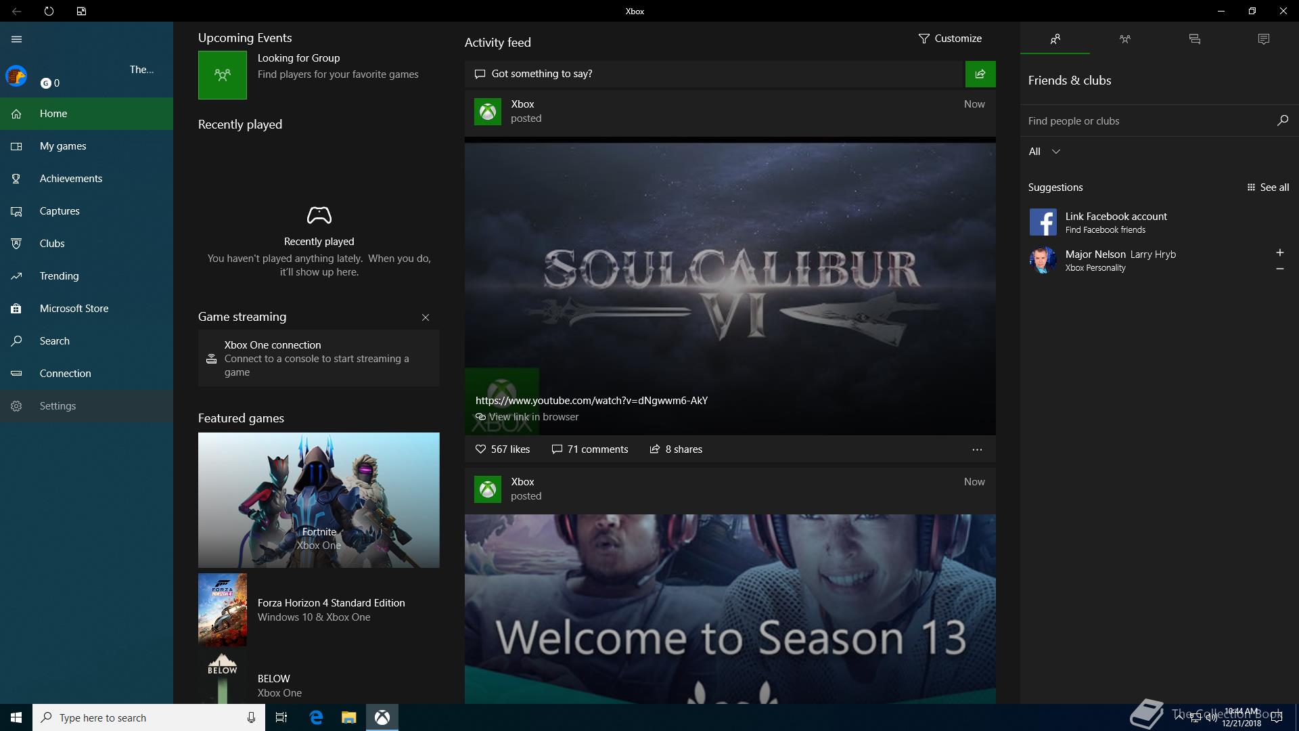Click the Xbox app taskbar icon

382,717
